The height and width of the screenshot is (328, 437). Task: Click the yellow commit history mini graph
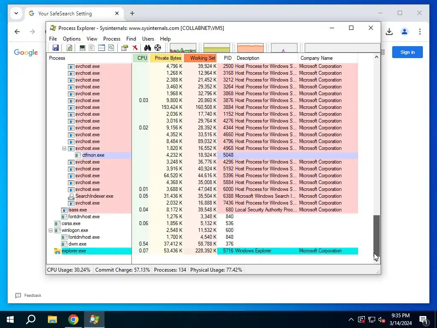[x=217, y=48]
